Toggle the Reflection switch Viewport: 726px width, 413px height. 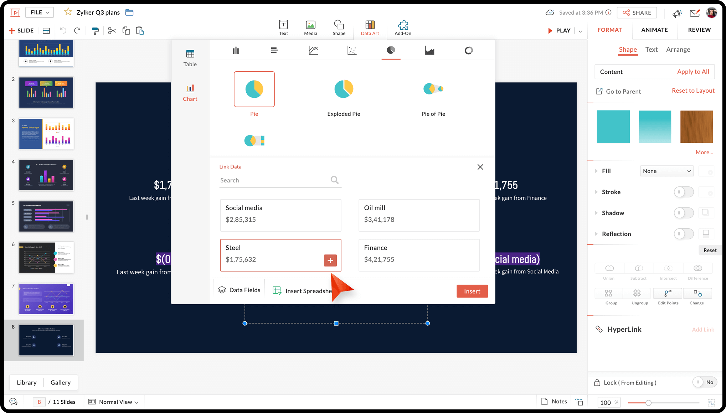click(683, 234)
